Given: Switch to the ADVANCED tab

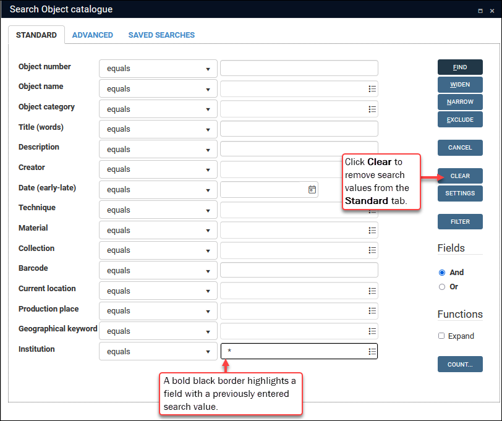Looking at the screenshot, I should [93, 35].
